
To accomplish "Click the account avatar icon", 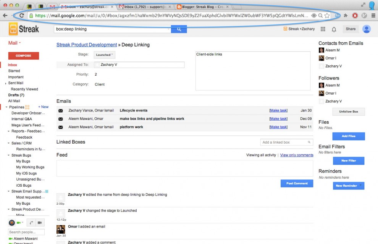I will (367, 29).
